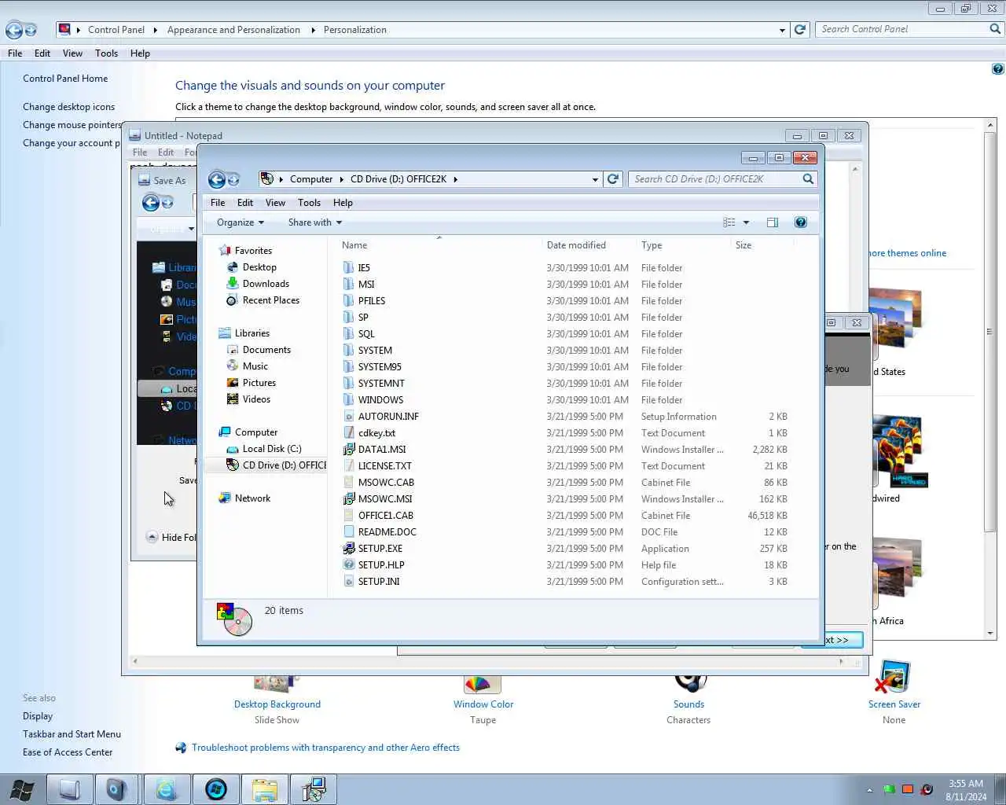The image size is (1006, 805).
Task: Open Desktop Background settings
Action: 277,704
